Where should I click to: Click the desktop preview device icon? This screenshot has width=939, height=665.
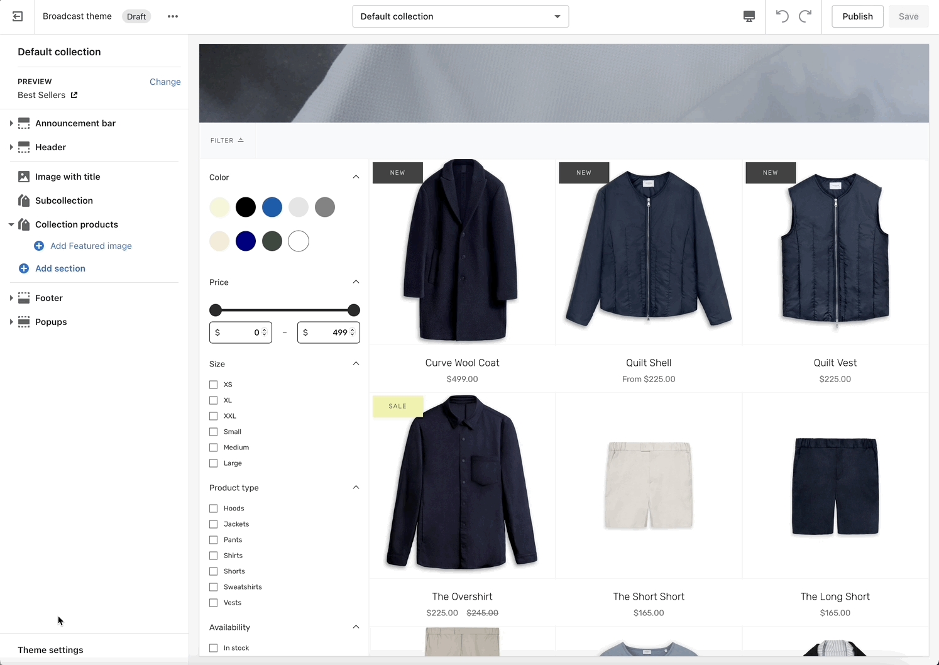[x=749, y=16]
